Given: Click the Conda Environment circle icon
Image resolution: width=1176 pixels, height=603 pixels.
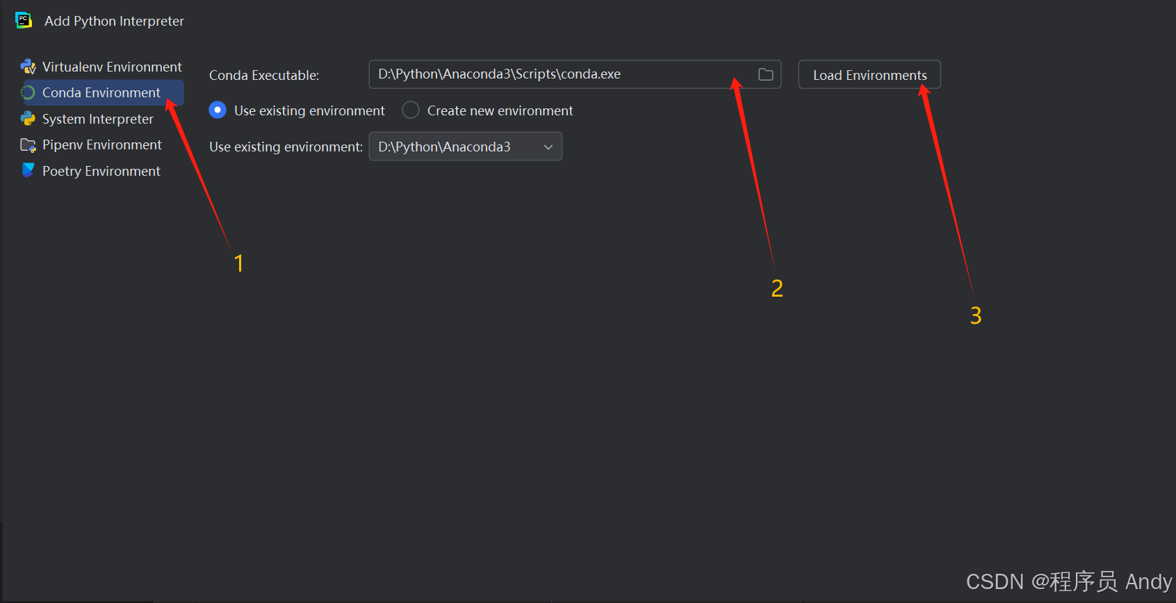Looking at the screenshot, I should pyautogui.click(x=28, y=92).
